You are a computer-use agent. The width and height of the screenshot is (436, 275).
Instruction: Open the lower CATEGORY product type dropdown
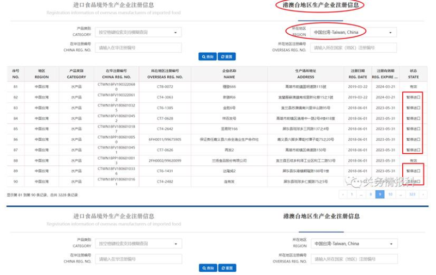[x=138, y=243]
